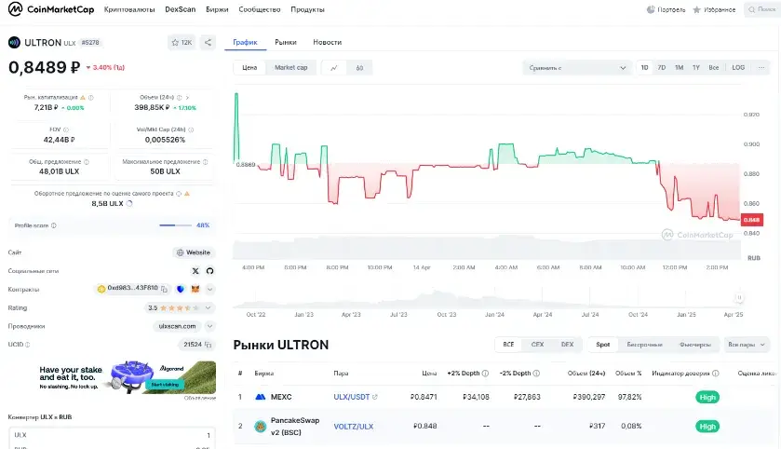Open Продукты menu
Viewport: 781px width, 449px height.
pyautogui.click(x=307, y=9)
